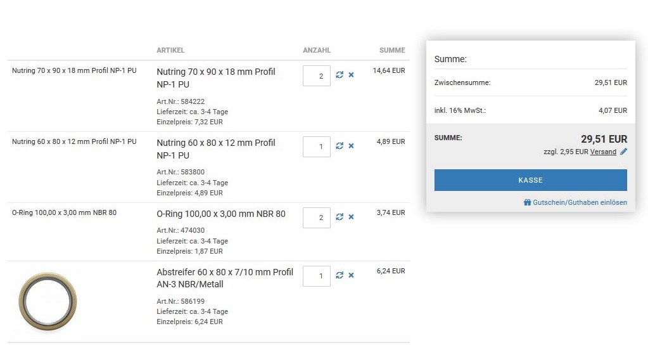Remove Nutring 70 x 90 x 18 from cart
Viewport: 648px width, 345px height.
pyautogui.click(x=351, y=75)
